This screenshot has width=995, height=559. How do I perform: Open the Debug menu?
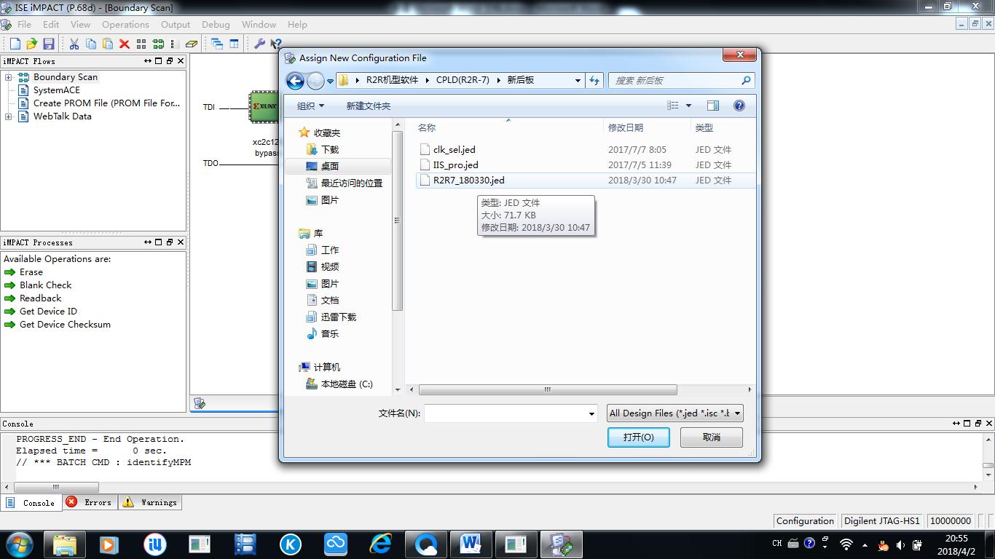[216, 24]
